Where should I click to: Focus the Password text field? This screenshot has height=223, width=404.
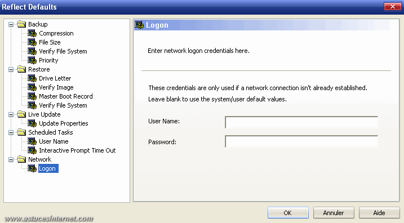[x=301, y=142]
